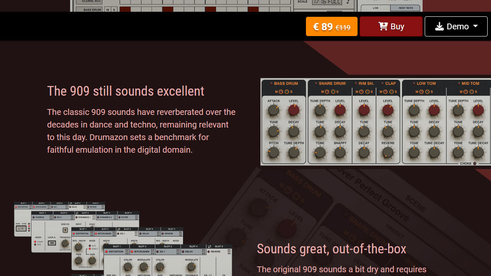Click the Snare Drum Tone knob
The width and height of the screenshot is (491, 276).
pyautogui.click(x=320, y=153)
